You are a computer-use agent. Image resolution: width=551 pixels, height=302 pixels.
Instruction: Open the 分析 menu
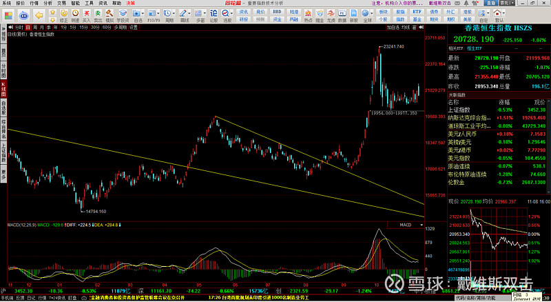[48, 3]
